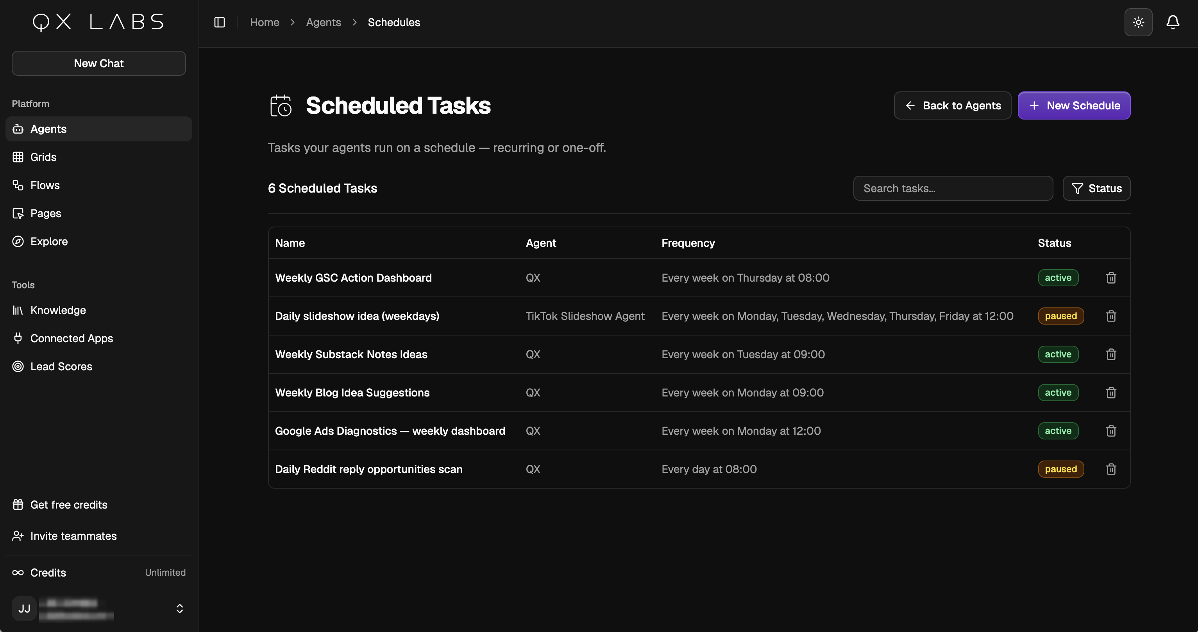Open Knowledge under Tools
This screenshot has height=632, width=1198.
[98, 310]
